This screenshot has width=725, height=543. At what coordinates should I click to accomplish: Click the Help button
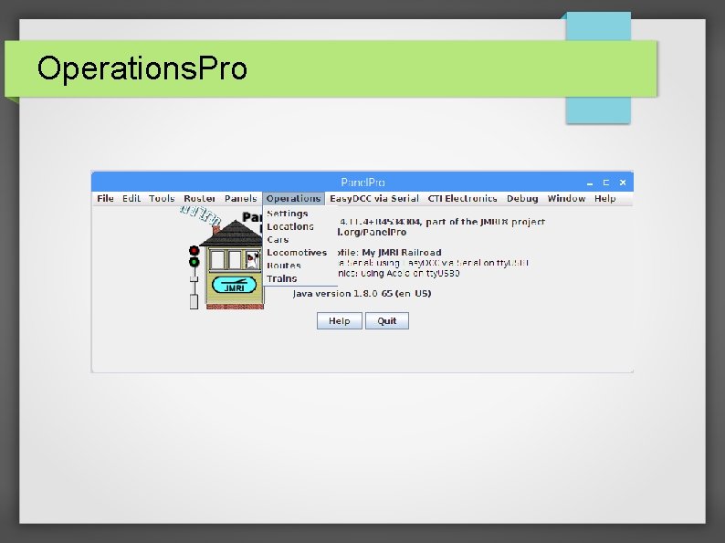pos(339,320)
